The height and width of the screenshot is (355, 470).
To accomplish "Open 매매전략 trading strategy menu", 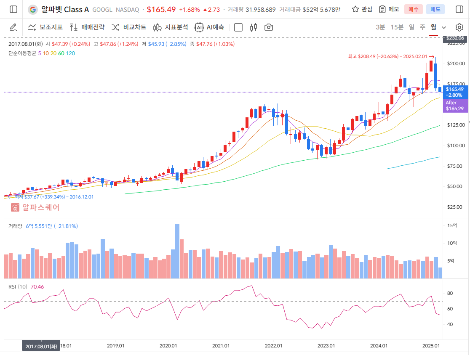I will click(x=87, y=27).
